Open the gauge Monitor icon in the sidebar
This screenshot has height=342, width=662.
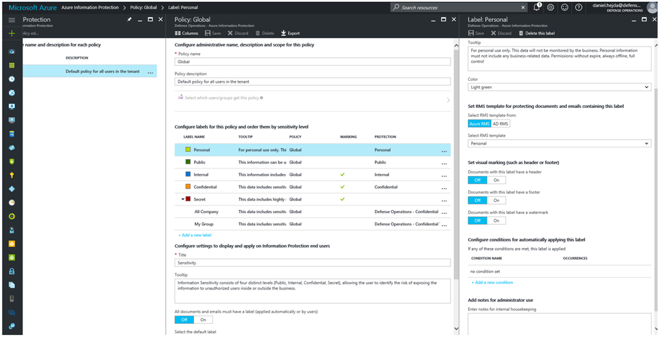(12, 202)
